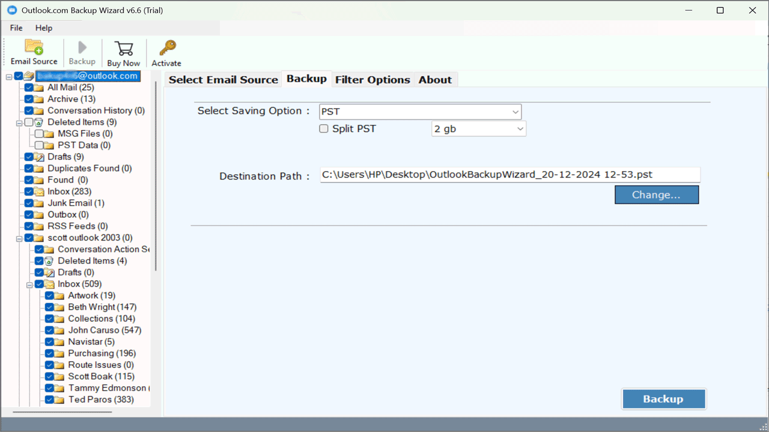769x432 pixels.
Task: Click the scott outlook 2003 folder icon
Action: click(x=38, y=238)
